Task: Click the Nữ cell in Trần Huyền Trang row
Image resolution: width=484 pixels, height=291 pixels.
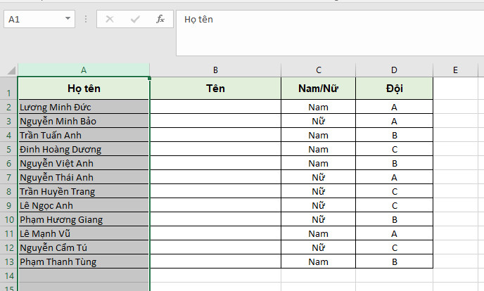Action: 319,191
